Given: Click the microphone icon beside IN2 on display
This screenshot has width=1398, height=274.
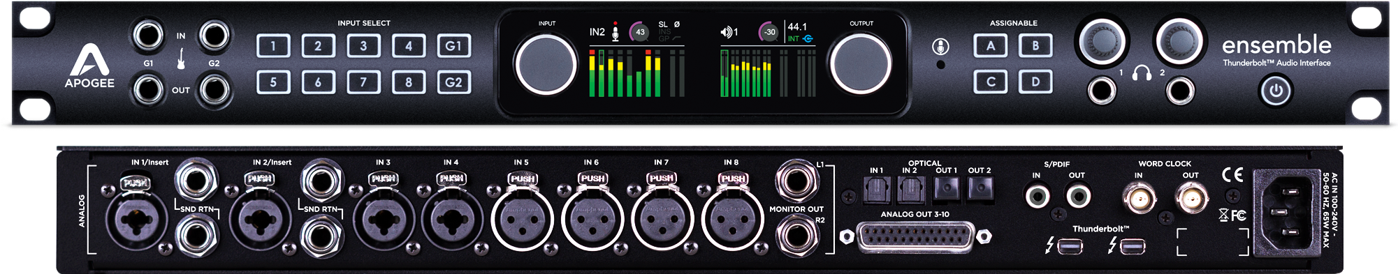Looking at the screenshot, I should coord(616,31).
